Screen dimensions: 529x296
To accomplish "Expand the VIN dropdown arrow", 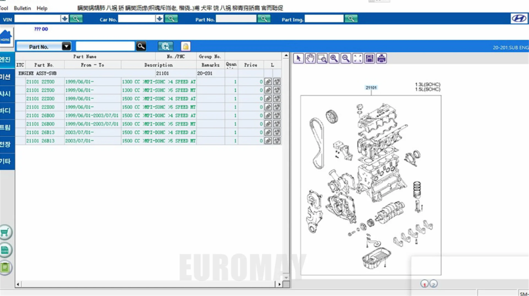I will [65, 18].
